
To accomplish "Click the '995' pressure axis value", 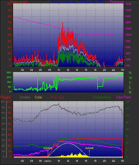I will [128, 41].
